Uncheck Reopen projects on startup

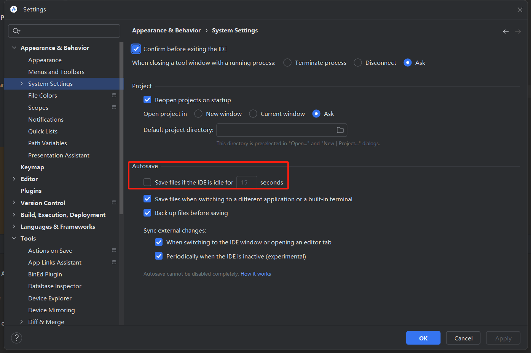point(147,100)
